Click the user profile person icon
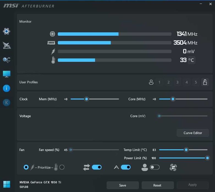 pos(151,82)
